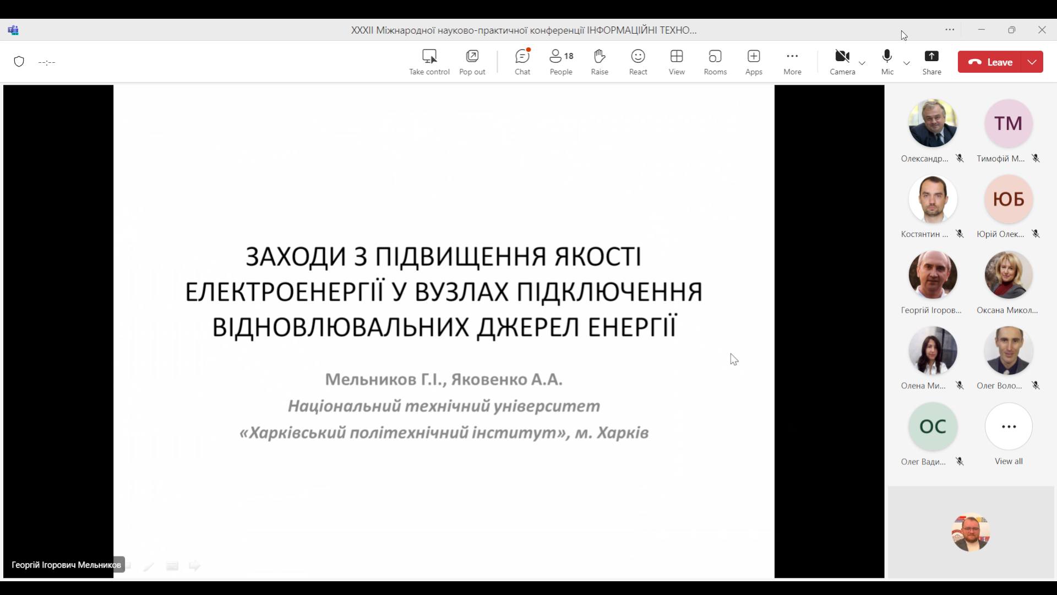Viewport: 1057px width, 595px height.
Task: Click the Take control icon
Action: pyautogui.click(x=429, y=56)
